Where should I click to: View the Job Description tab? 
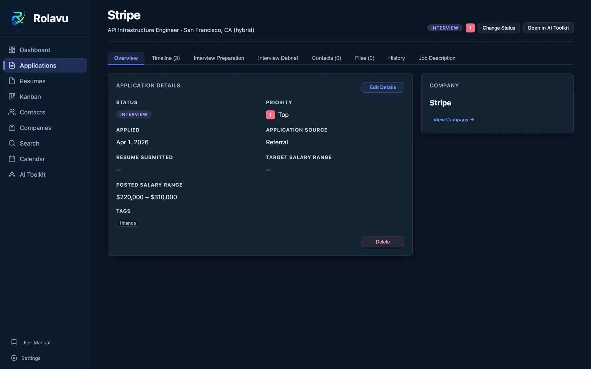(437, 58)
